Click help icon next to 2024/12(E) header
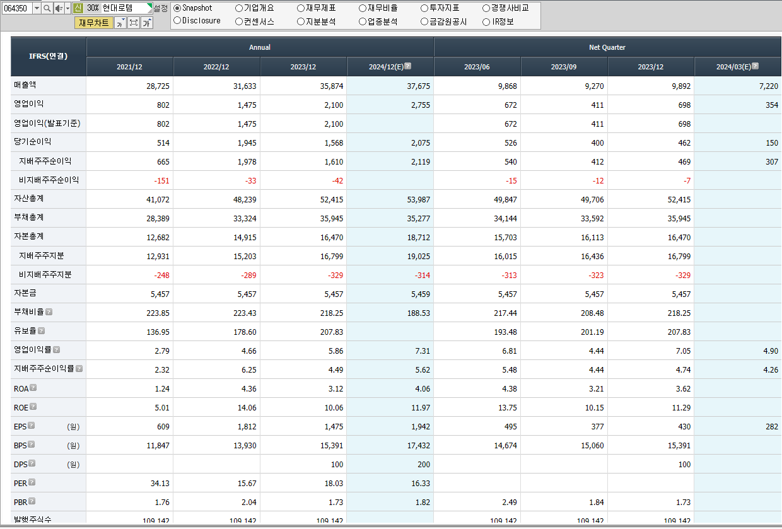Viewport: 782px width, 529px height. [x=408, y=66]
